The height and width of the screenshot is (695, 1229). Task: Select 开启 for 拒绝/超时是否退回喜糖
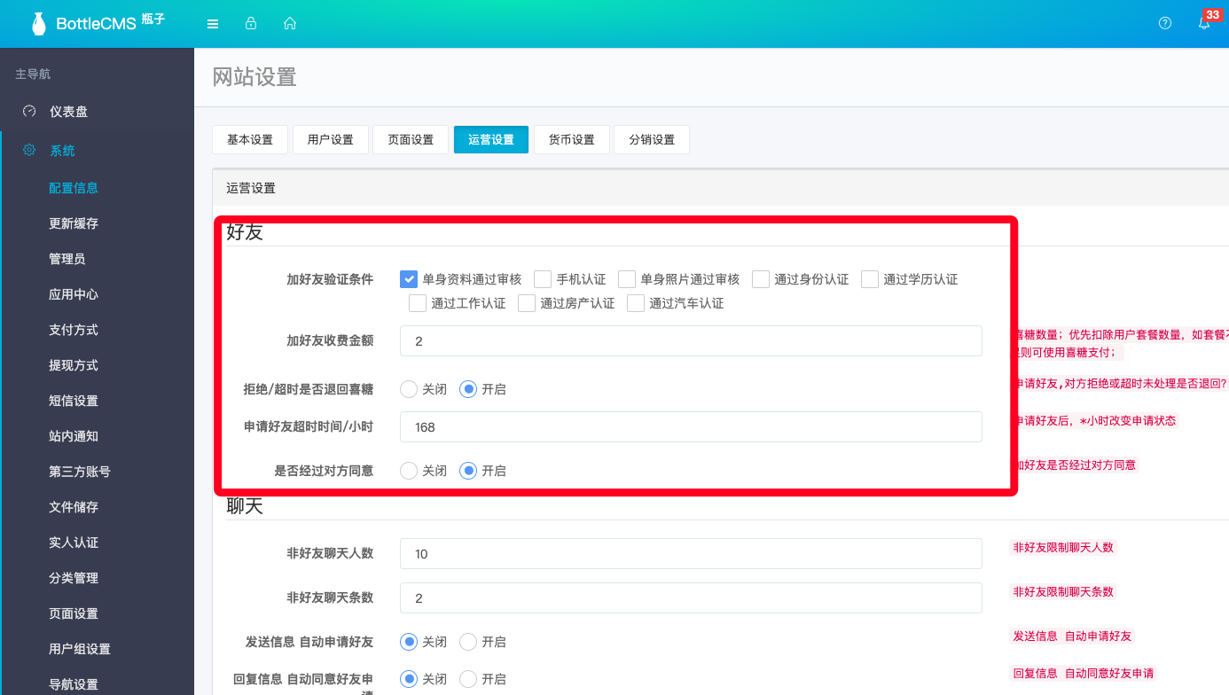468,389
